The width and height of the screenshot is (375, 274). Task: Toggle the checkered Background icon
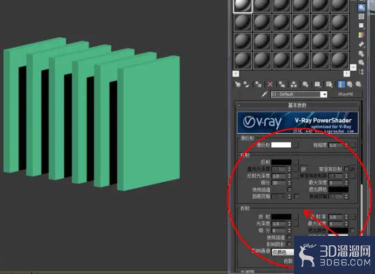[x=361, y=17]
